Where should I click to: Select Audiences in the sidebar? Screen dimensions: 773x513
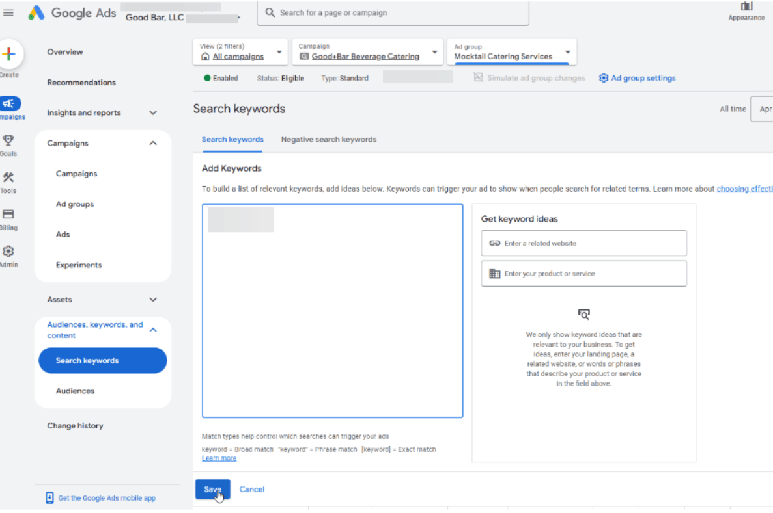point(75,391)
